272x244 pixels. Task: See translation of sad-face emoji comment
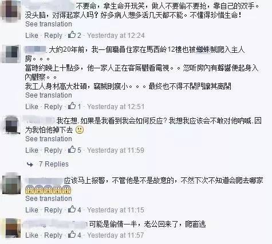pos(49,139)
